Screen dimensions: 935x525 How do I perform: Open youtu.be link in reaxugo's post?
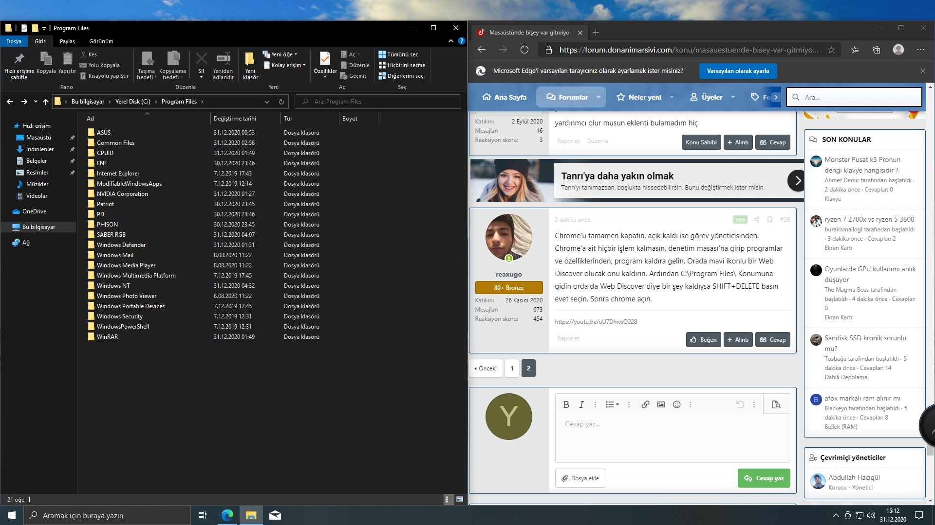(596, 322)
